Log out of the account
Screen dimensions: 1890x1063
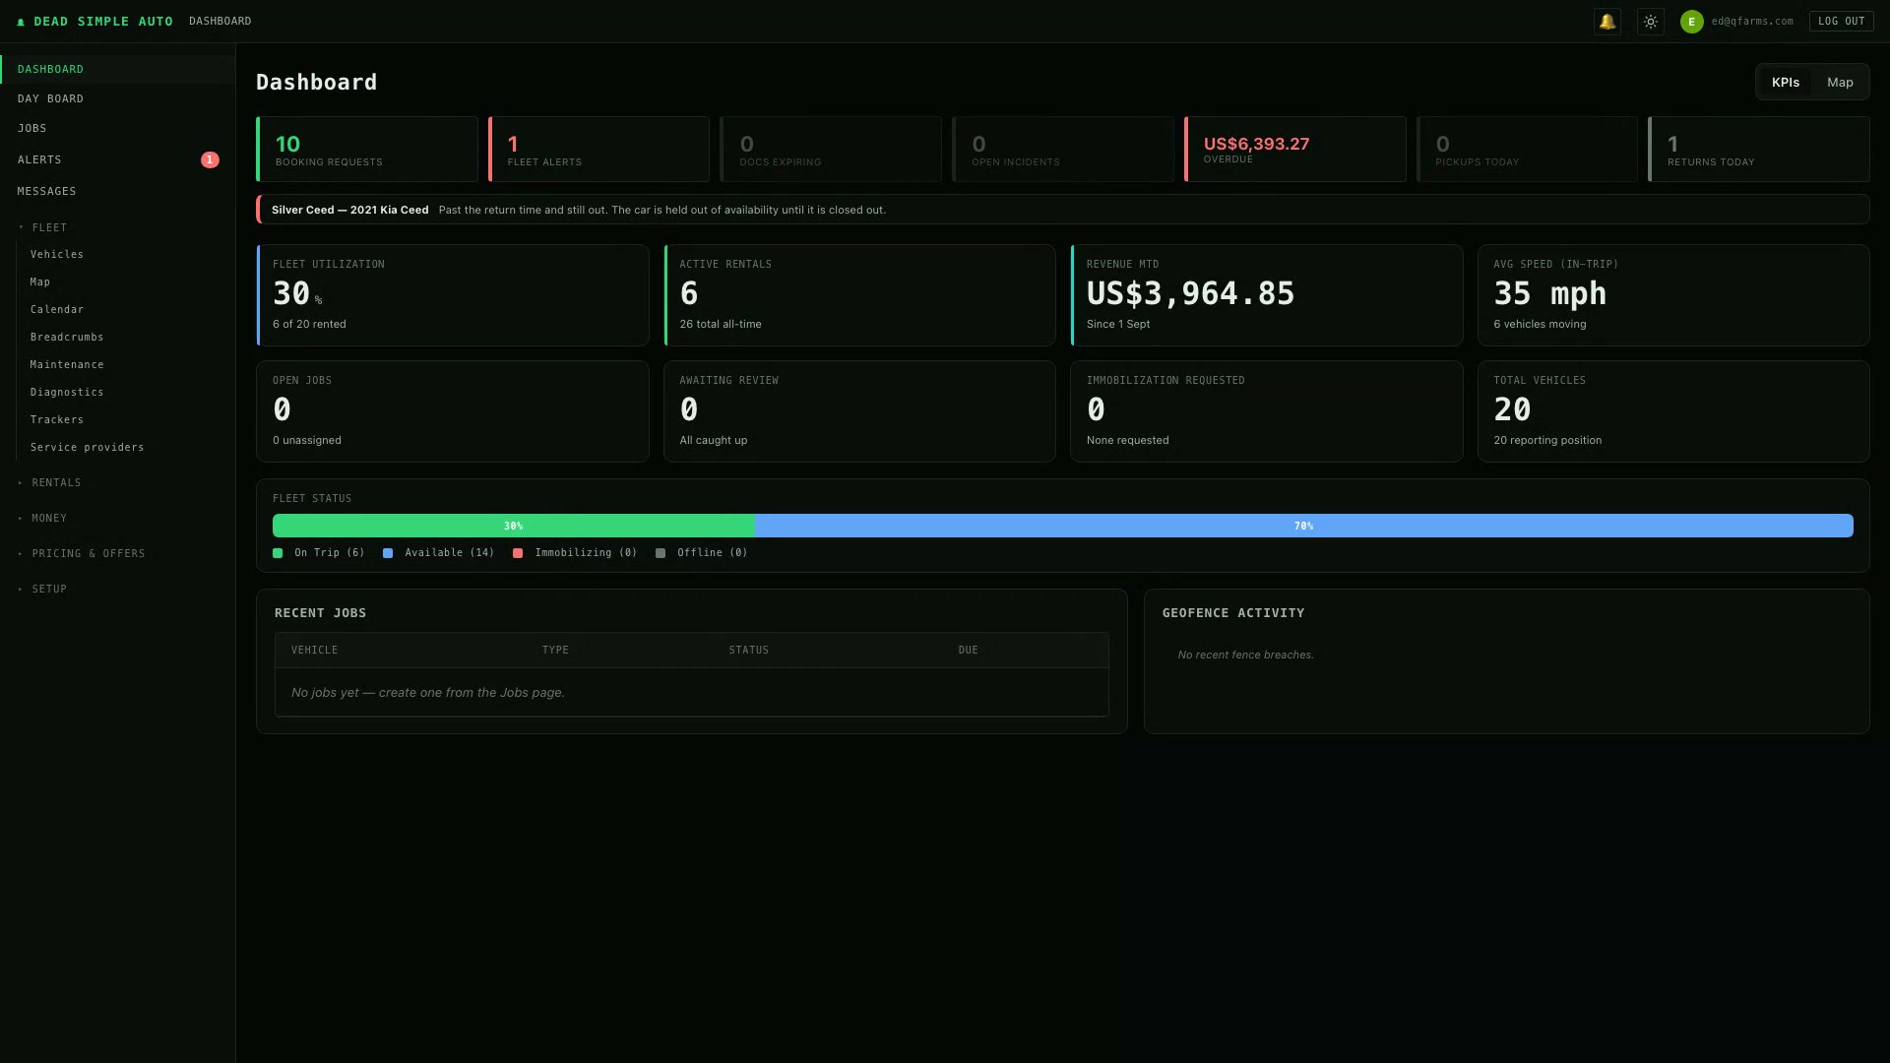[x=1841, y=21]
